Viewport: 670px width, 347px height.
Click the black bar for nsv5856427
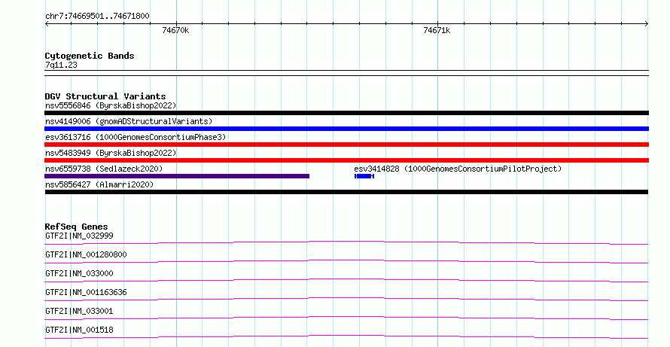(x=346, y=192)
